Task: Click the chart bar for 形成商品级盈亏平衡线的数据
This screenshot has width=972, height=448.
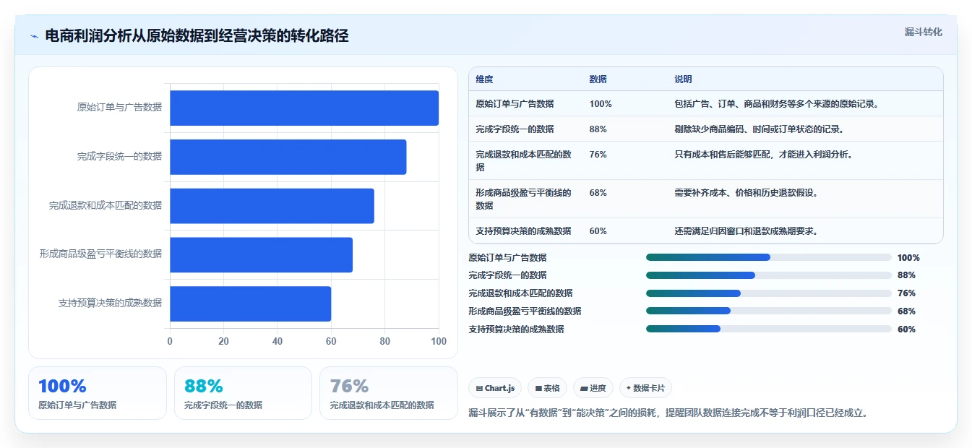Action: [x=262, y=254]
